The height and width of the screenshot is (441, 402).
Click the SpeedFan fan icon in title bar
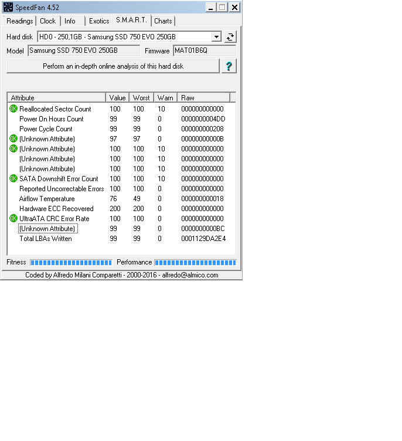tap(8, 7)
